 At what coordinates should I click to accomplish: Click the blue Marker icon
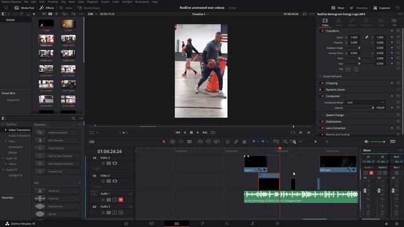[x=263, y=141]
